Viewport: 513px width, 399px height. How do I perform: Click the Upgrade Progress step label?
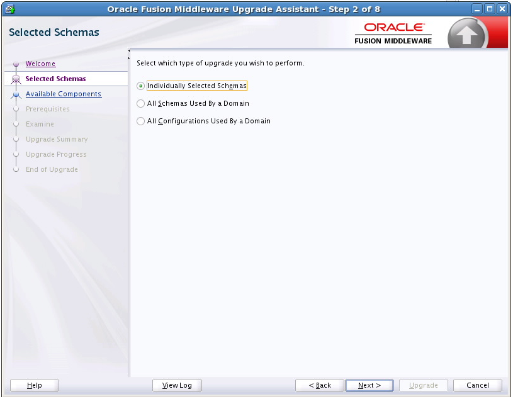56,154
